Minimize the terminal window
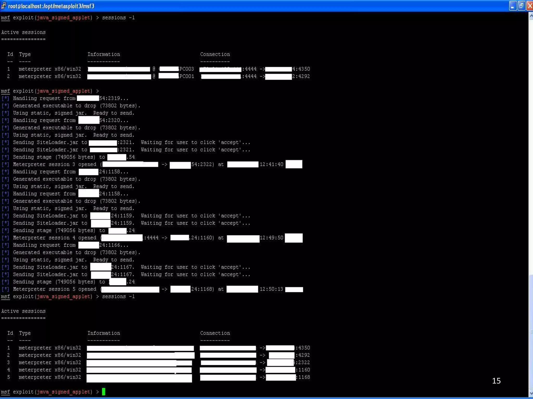 click(512, 6)
